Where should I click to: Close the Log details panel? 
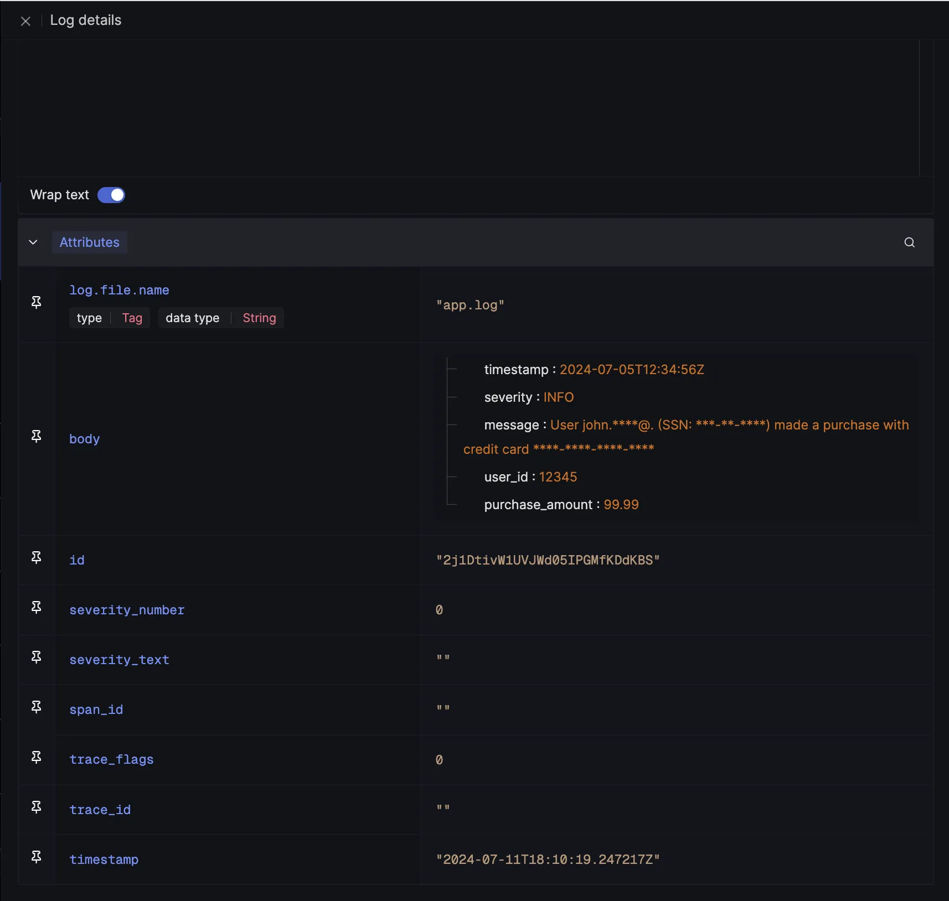[x=25, y=21]
